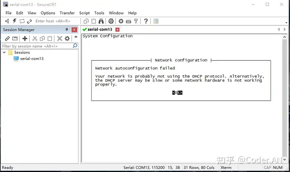Select the Sessions folder
The height and width of the screenshot is (172, 290).
[22, 52]
